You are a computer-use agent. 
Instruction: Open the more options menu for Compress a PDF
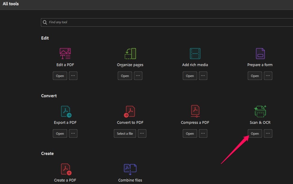tap(203, 133)
